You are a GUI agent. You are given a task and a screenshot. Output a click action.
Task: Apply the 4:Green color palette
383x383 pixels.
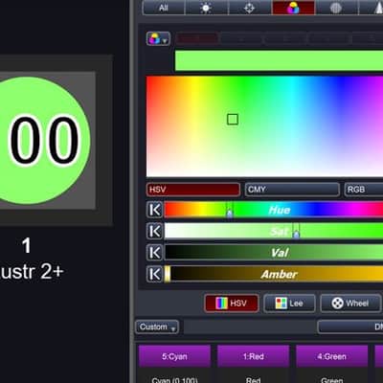click(x=332, y=356)
